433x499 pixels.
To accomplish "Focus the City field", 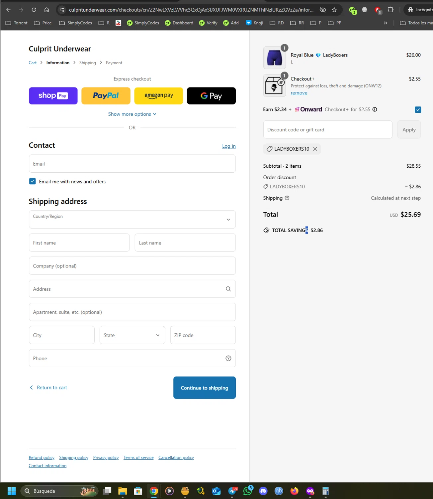I will click(x=61, y=335).
